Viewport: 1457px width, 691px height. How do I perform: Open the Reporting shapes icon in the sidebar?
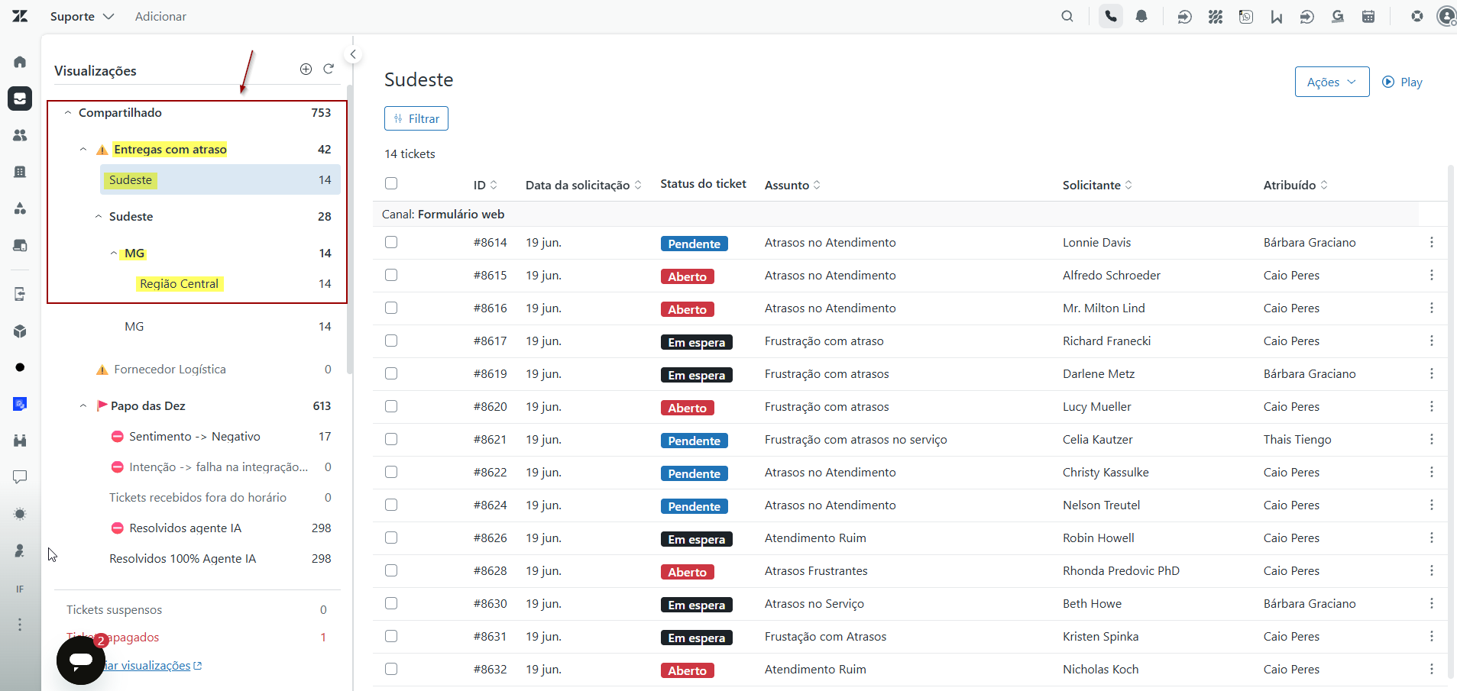point(20,208)
